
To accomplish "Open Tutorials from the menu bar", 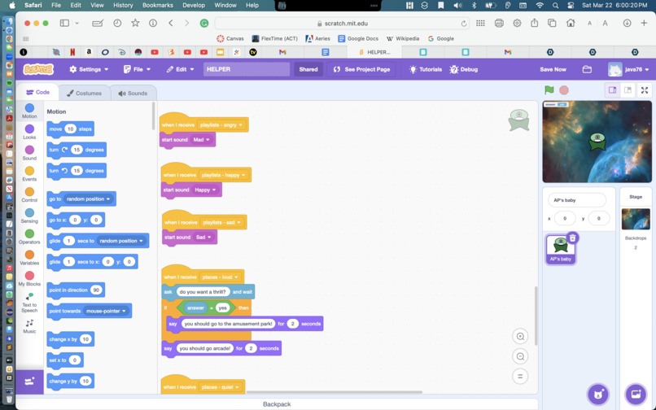I will (426, 69).
